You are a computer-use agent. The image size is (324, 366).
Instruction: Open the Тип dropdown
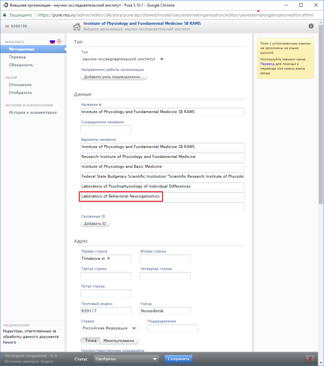(123, 59)
